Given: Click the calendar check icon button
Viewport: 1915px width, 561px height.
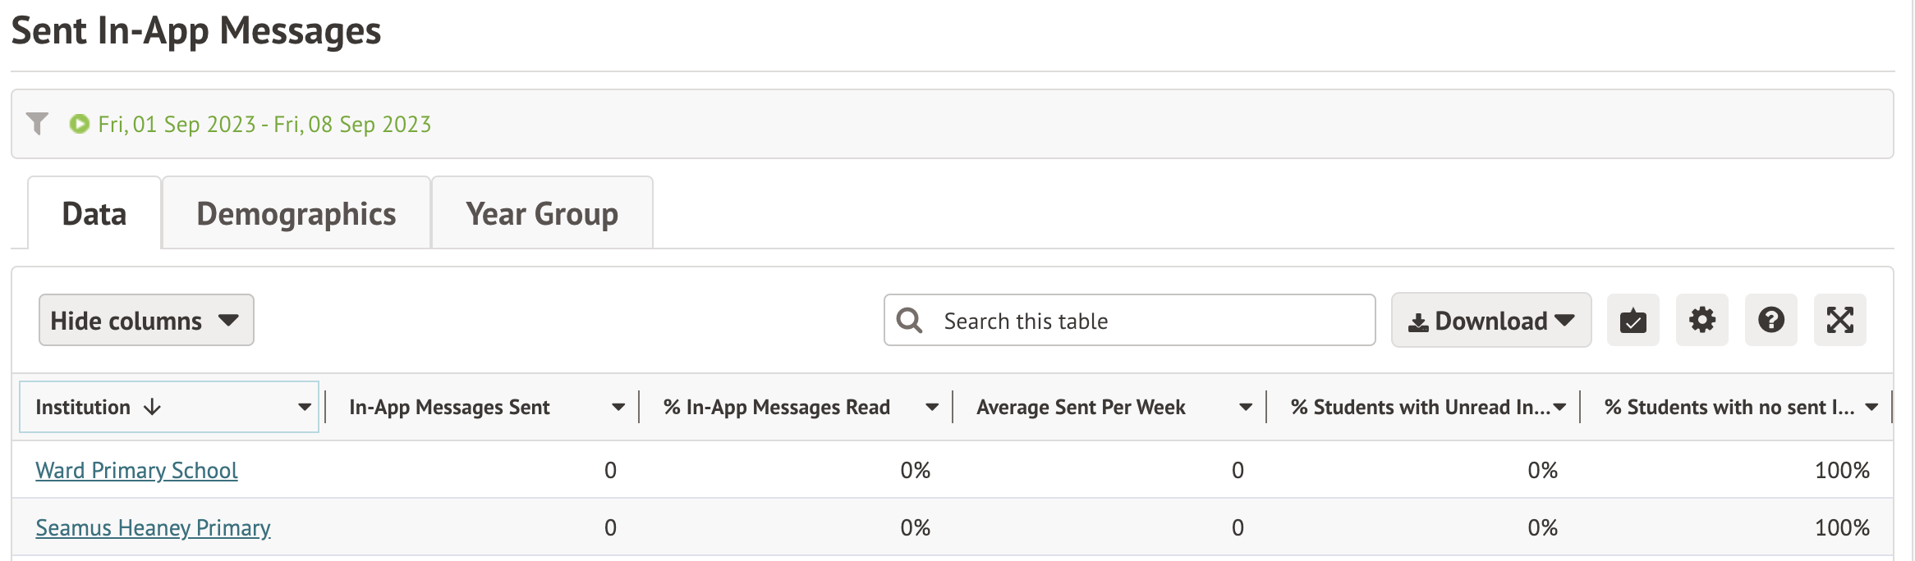Looking at the screenshot, I should coord(1633,320).
